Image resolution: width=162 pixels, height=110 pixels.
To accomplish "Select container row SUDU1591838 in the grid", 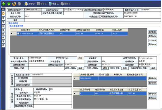I will 110,78.
